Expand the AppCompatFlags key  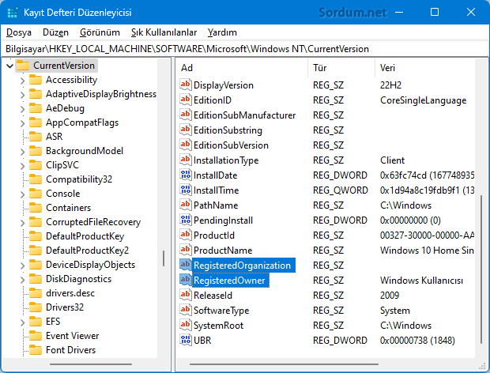coord(22,123)
